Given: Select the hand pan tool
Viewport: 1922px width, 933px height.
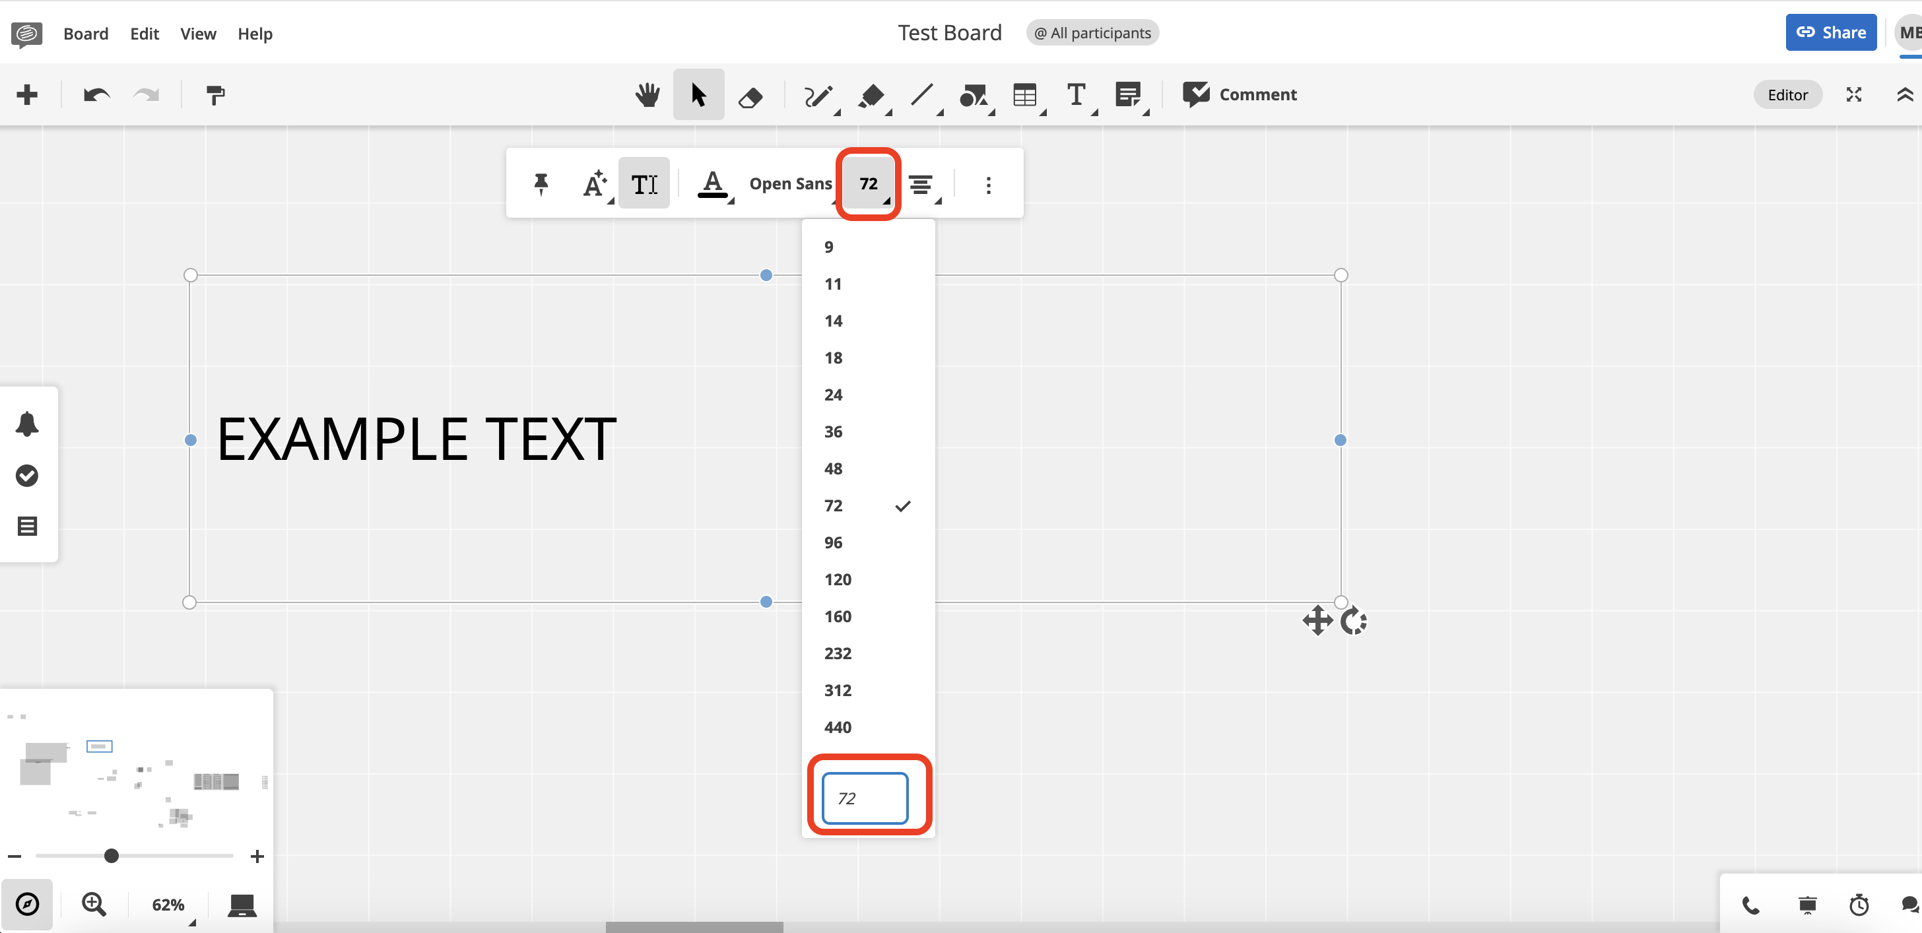Looking at the screenshot, I should 647,95.
